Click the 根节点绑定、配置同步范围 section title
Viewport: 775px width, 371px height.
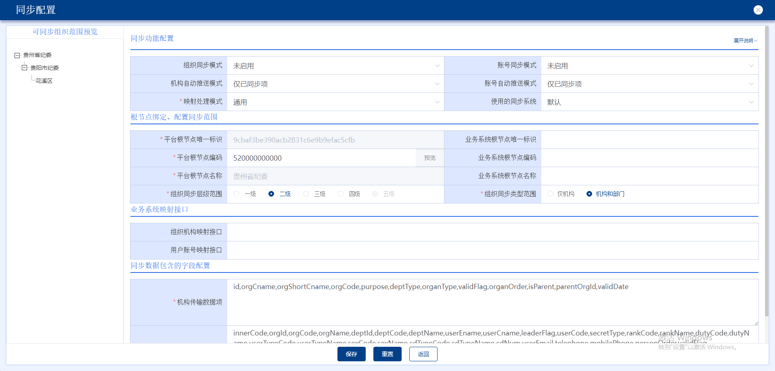click(174, 117)
